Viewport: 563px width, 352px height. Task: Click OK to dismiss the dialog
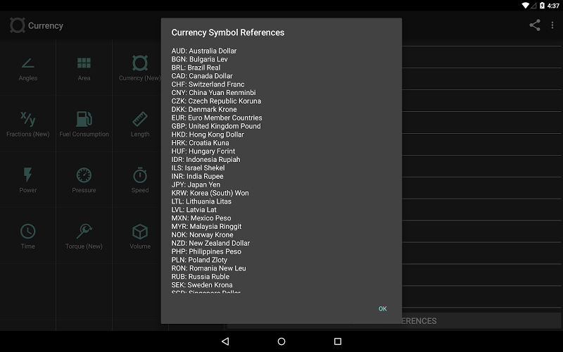coord(382,308)
